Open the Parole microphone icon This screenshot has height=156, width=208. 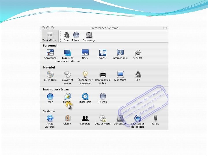click(x=155, y=118)
